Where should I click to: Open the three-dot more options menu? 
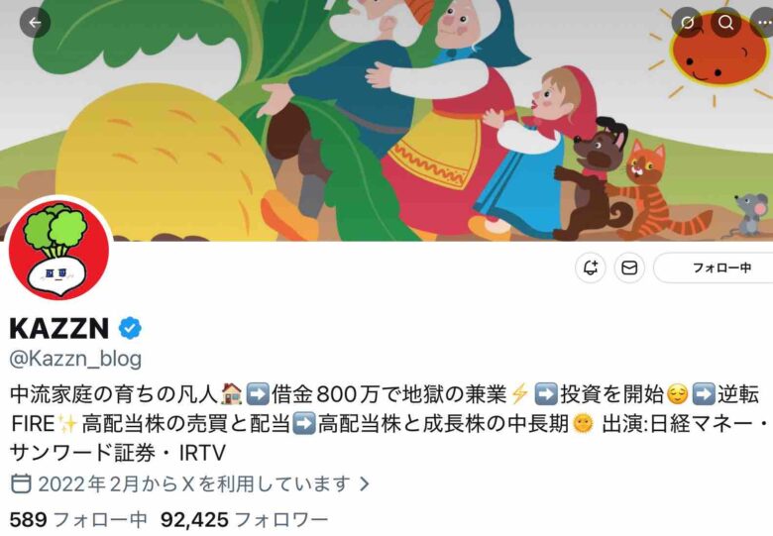[x=763, y=22]
